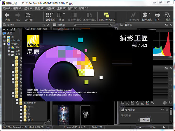Open the 调整(A) menu

[51, 8]
